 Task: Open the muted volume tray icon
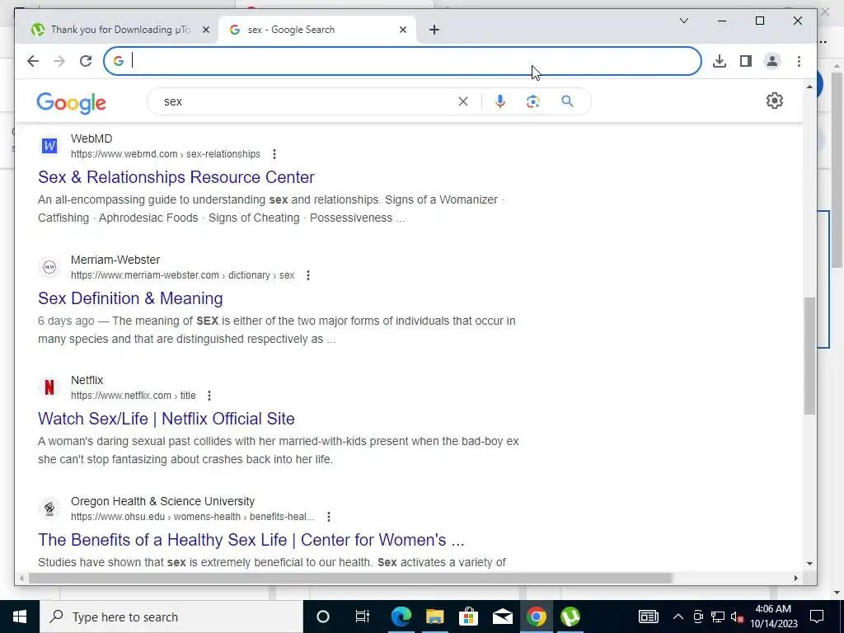[x=738, y=617]
